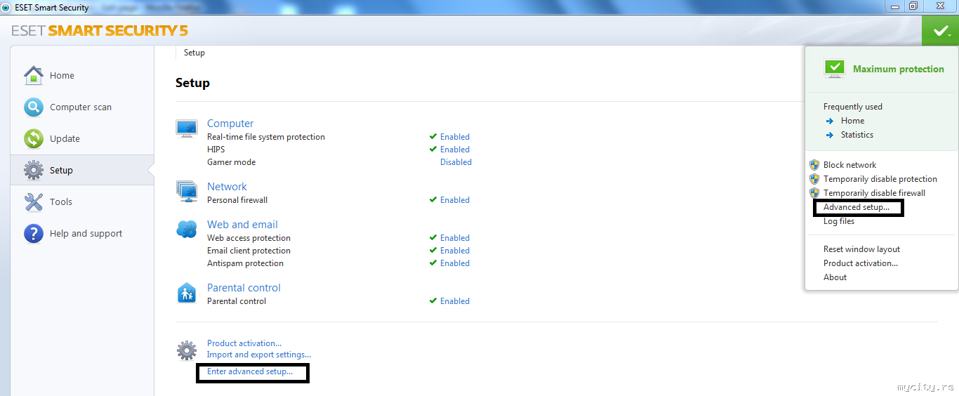Click the Computer scan magnifier icon
This screenshot has width=959, height=396.
click(x=34, y=107)
